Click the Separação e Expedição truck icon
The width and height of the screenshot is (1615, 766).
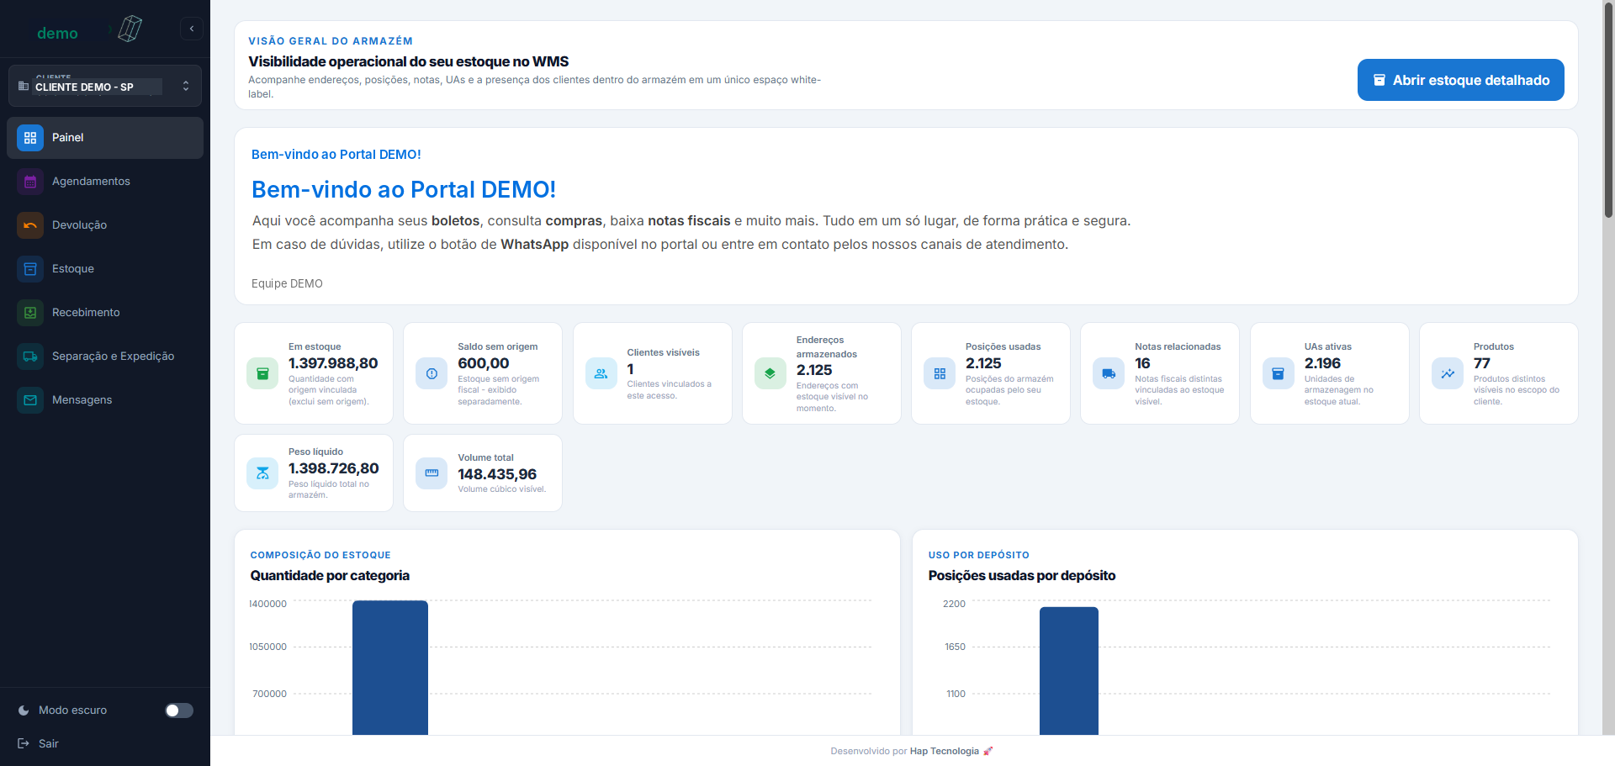click(30, 357)
